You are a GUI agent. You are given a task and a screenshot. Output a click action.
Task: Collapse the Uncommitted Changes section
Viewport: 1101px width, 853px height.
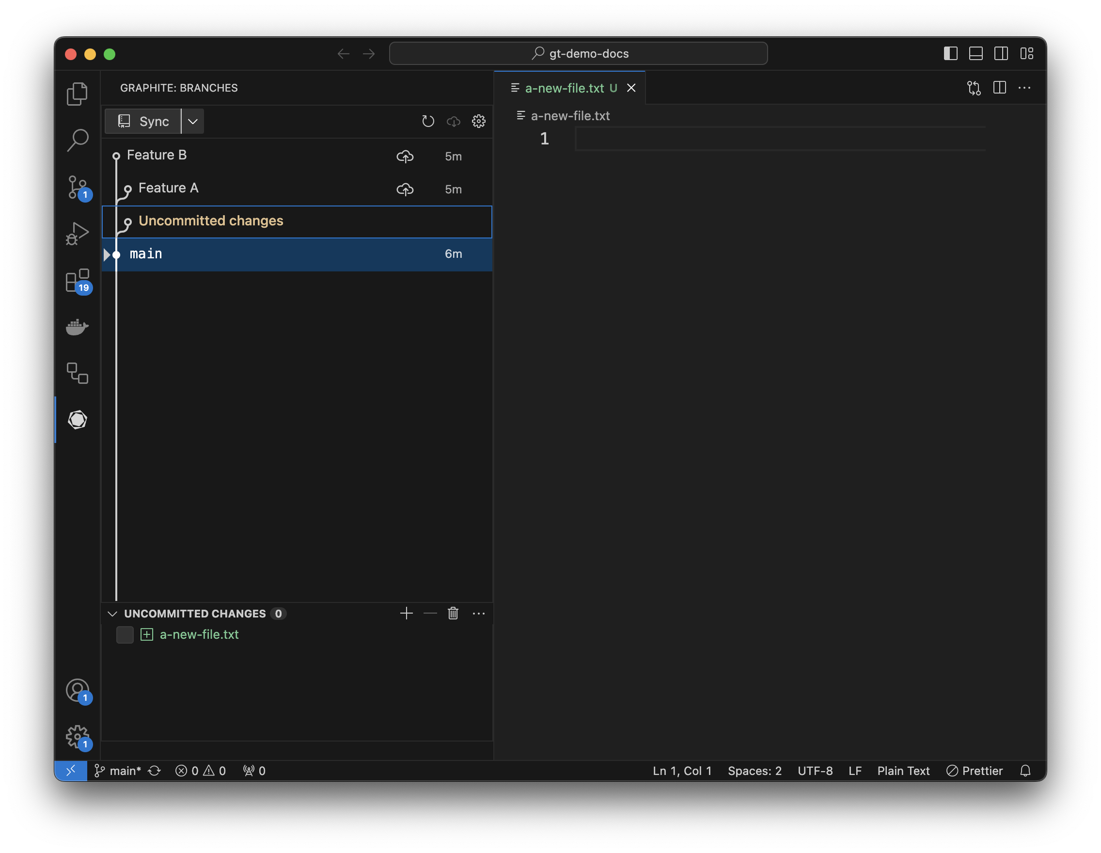[112, 614]
